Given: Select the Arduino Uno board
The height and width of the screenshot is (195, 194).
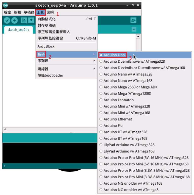Looking at the screenshot, I should (145, 55).
